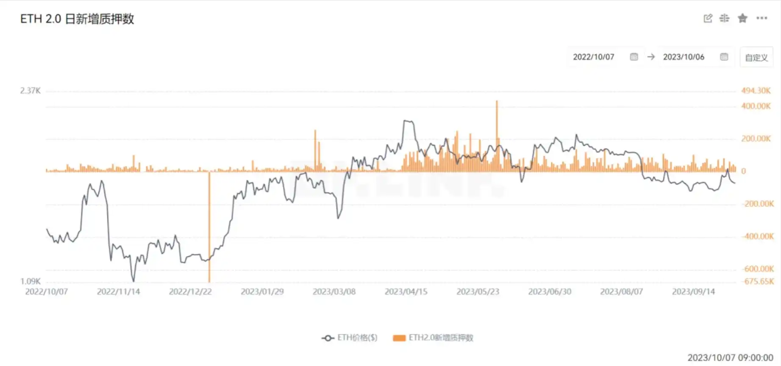Click the 2023/04/15 x-axis date label
781x366 pixels.
[x=406, y=292]
